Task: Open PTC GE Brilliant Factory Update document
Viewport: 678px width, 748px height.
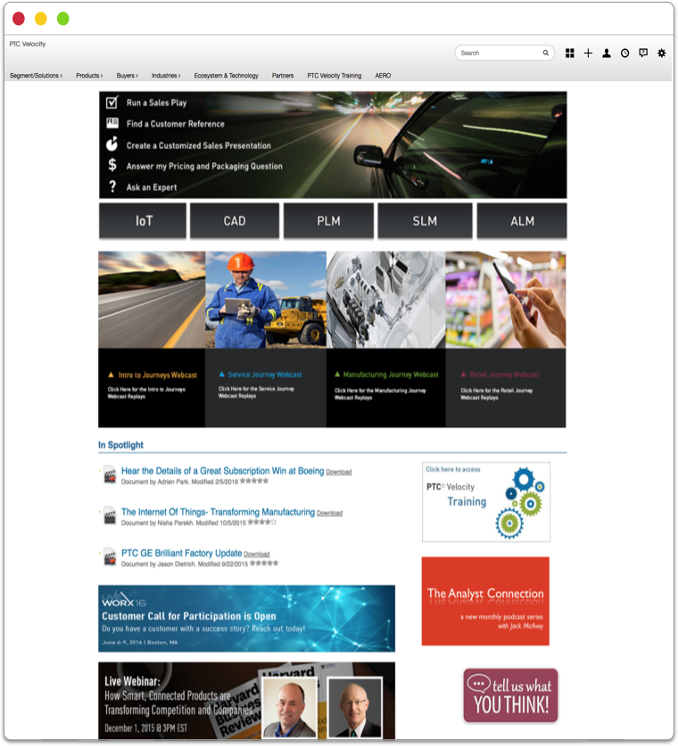Action: pos(181,553)
